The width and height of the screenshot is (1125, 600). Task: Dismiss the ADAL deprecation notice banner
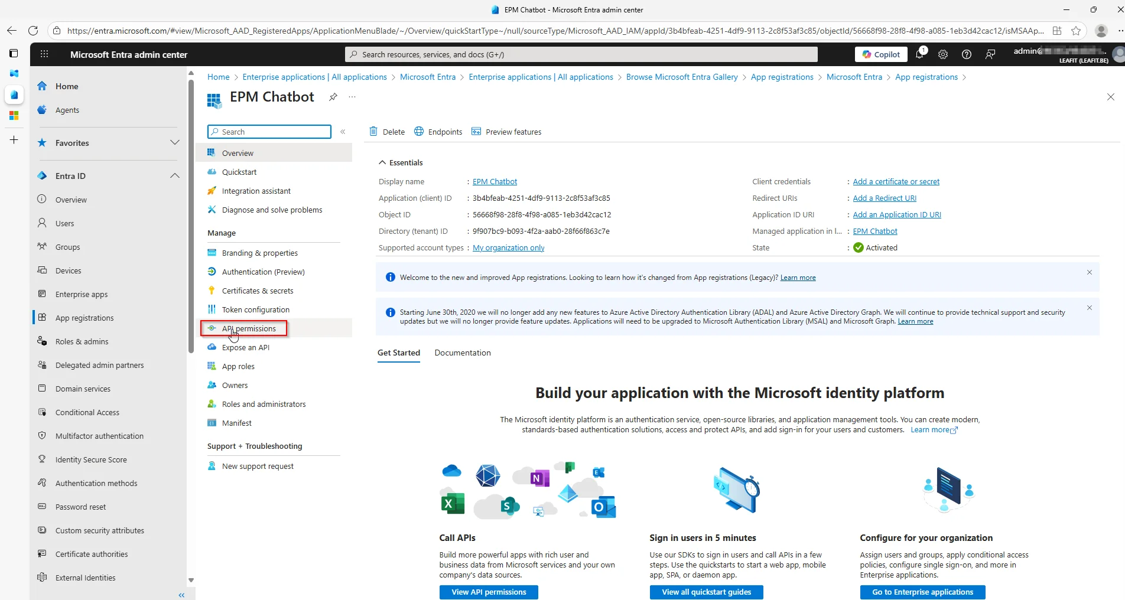(1090, 308)
